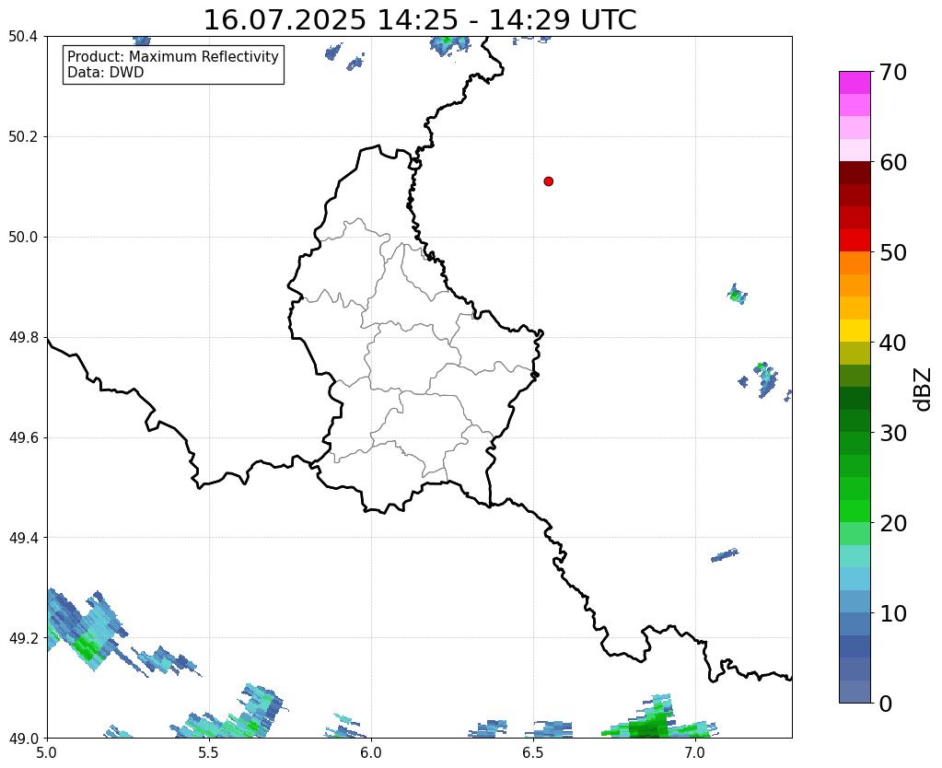942x768 pixels.
Task: Click latitude axis label 50.0
Action: 23,238
